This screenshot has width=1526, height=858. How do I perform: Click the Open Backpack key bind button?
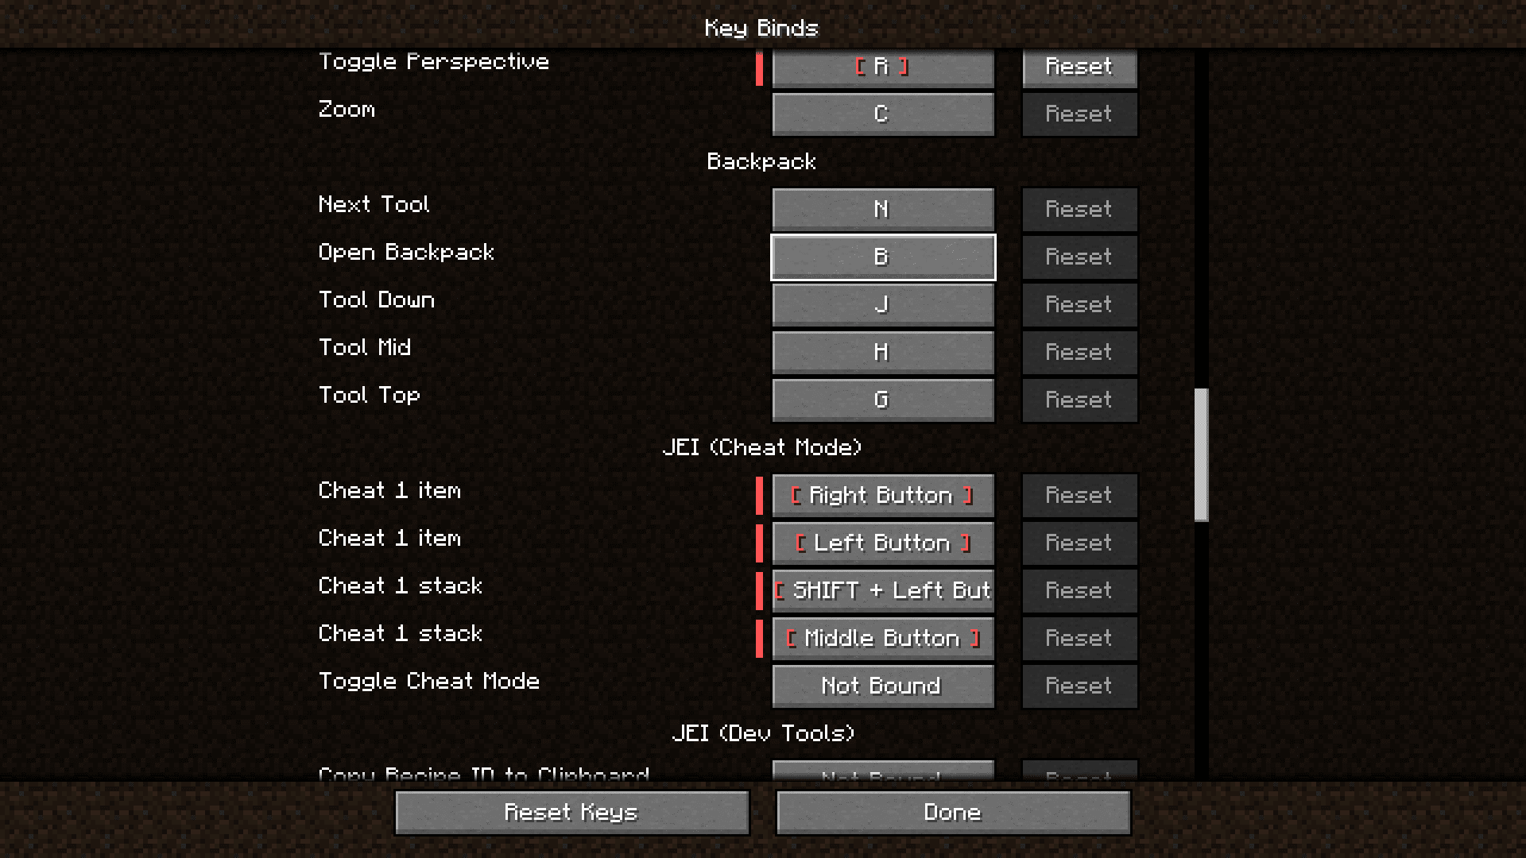tap(881, 257)
